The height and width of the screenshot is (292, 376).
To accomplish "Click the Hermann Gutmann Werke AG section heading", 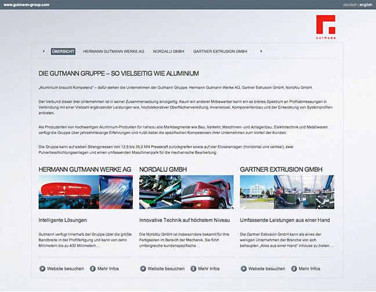I will click(x=85, y=169).
